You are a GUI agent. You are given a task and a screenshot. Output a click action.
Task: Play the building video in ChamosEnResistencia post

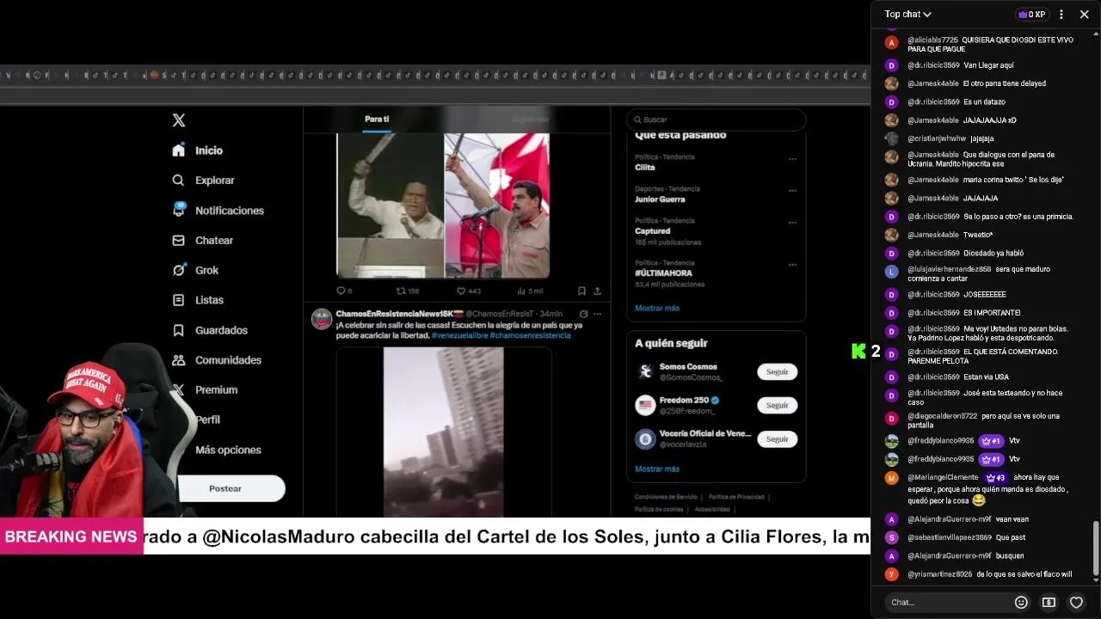(x=443, y=432)
